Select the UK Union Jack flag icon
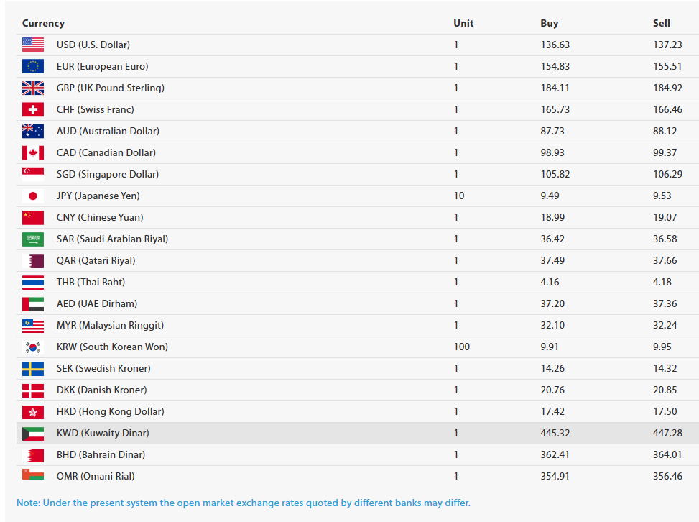The height and width of the screenshot is (522, 699). pos(33,88)
